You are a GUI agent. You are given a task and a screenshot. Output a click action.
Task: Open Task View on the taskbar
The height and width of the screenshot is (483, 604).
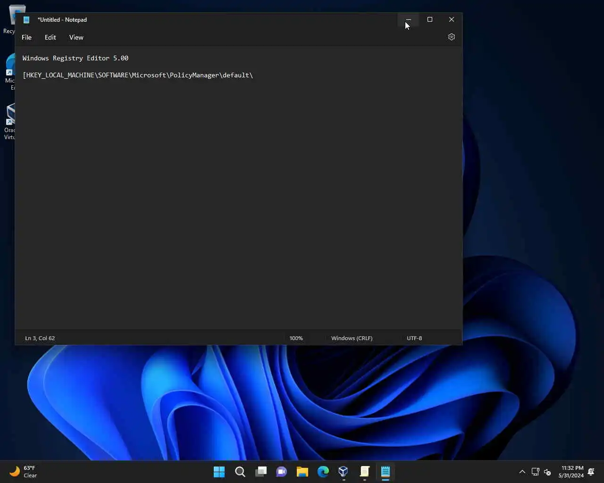[261, 472]
